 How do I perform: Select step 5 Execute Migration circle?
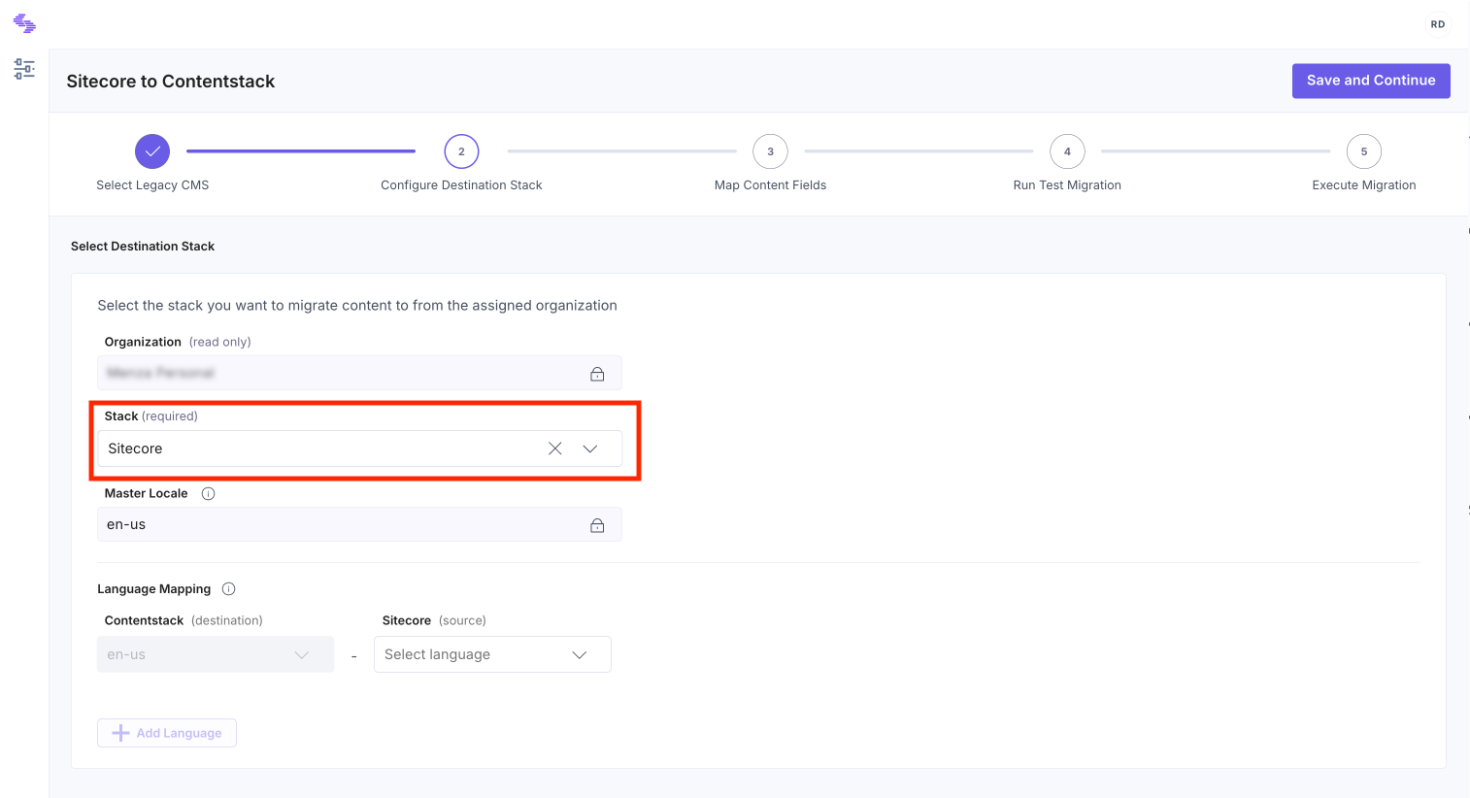point(1363,151)
